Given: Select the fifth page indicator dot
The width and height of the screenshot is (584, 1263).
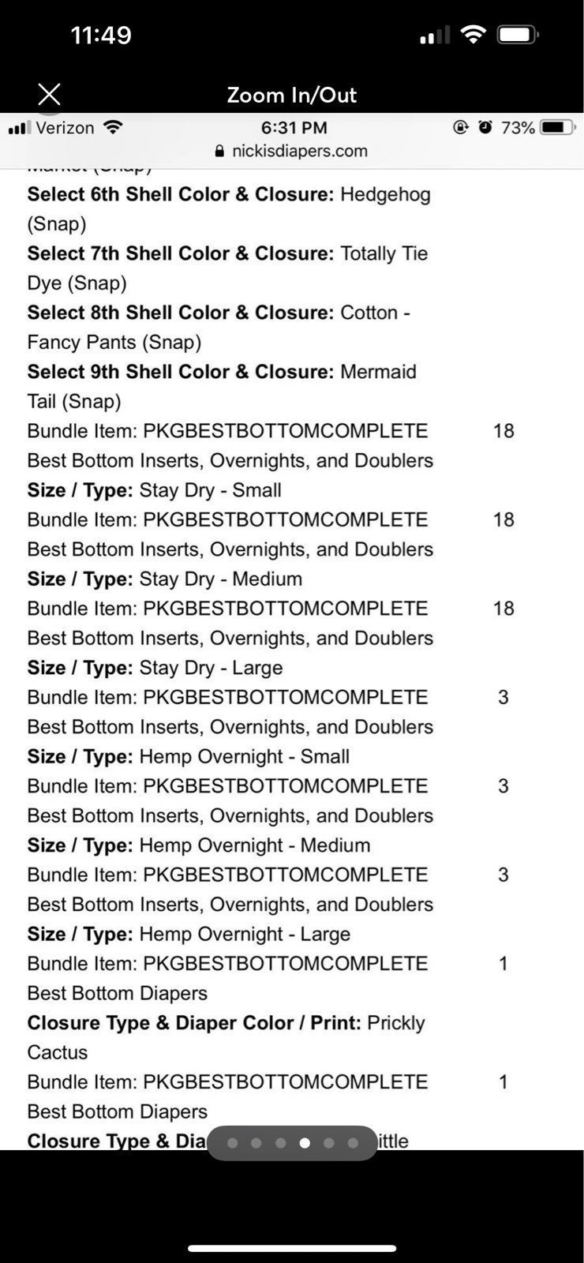Looking at the screenshot, I should tap(328, 1142).
